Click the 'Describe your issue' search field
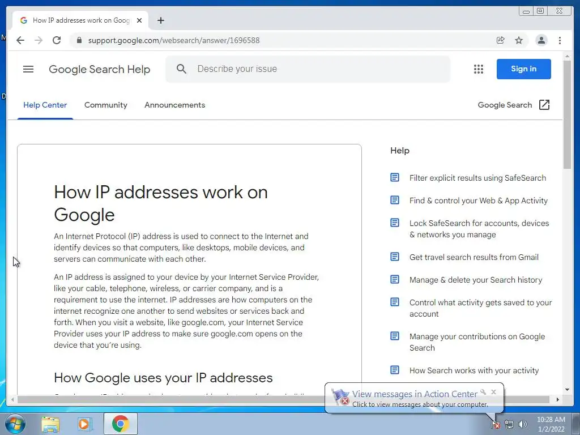The image size is (580, 435). [x=308, y=69]
